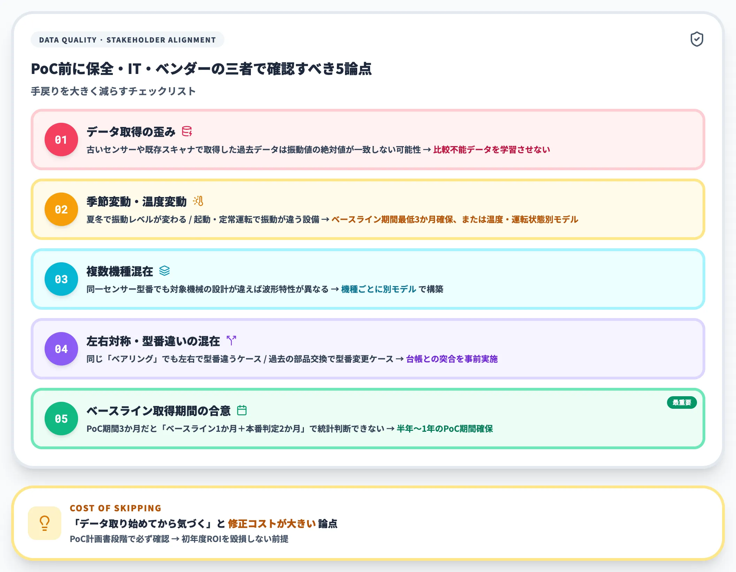Screen dimensions: 736x572
Task: Click the split arrows icon beside 左右対称・型番違いの混在
Action: click(231, 340)
